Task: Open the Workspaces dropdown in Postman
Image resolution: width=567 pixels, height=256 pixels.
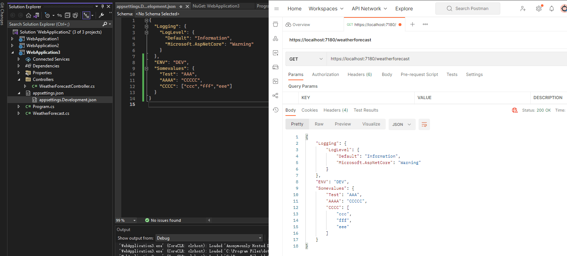Action: (326, 9)
